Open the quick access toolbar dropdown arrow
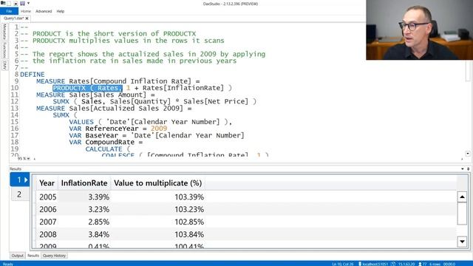Viewport: 473px width, 266px height. [28, 3]
